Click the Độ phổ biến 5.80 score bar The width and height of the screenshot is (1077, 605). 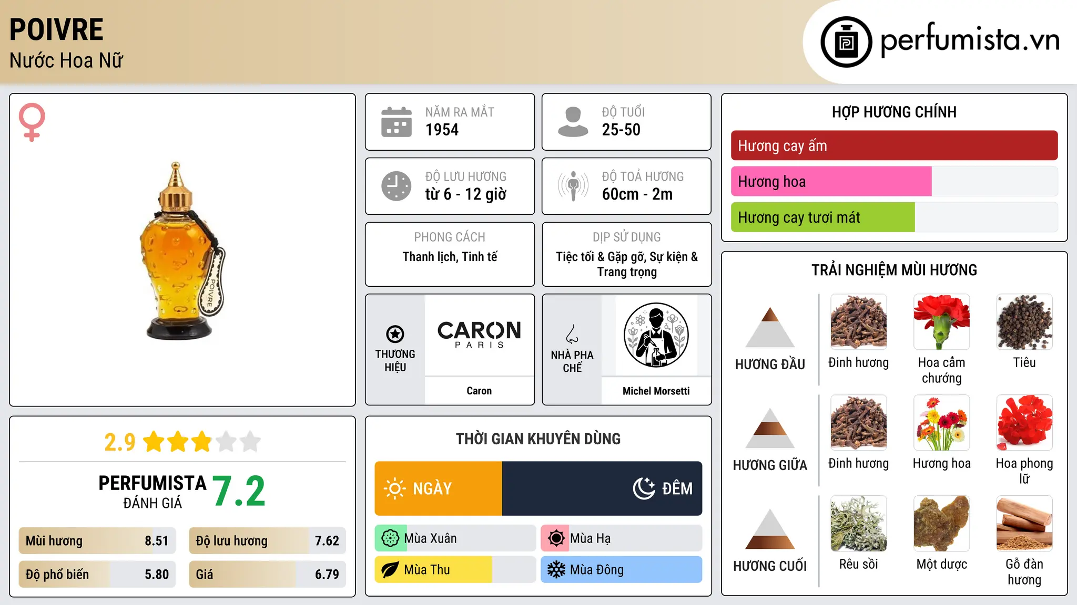coord(97,574)
